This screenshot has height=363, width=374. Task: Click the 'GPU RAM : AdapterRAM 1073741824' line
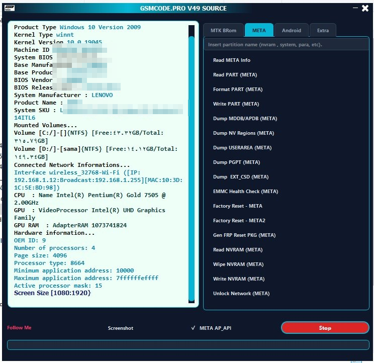coord(70,225)
